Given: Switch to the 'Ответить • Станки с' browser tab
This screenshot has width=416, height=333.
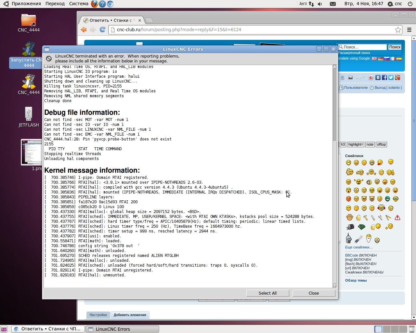Looking at the screenshot, I should pyautogui.click(x=112, y=20).
